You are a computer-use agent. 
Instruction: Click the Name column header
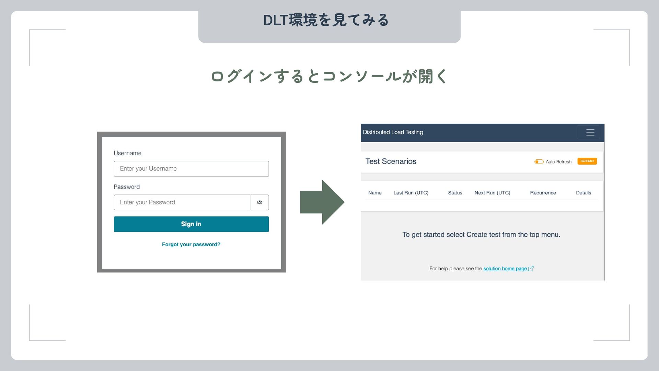click(x=375, y=193)
